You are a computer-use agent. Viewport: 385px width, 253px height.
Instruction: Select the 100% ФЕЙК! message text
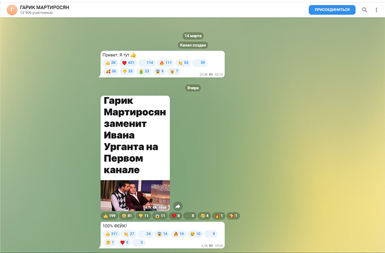pos(115,226)
